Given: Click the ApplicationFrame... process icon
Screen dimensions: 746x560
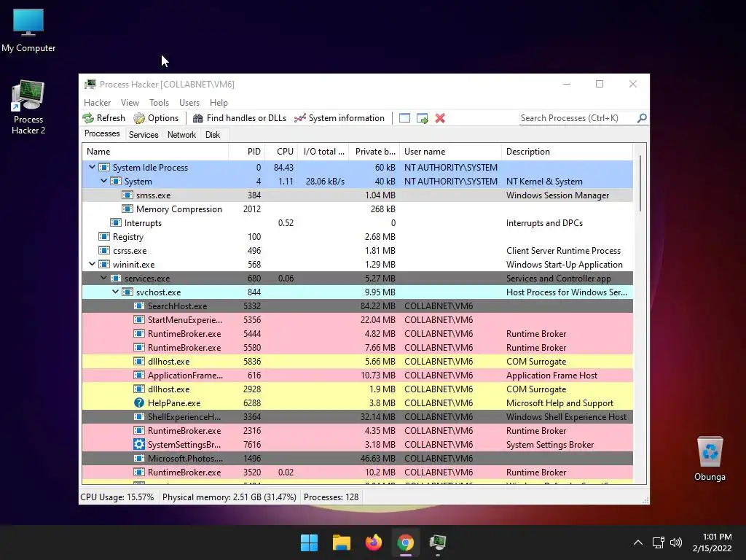Looking at the screenshot, I should [x=139, y=376].
